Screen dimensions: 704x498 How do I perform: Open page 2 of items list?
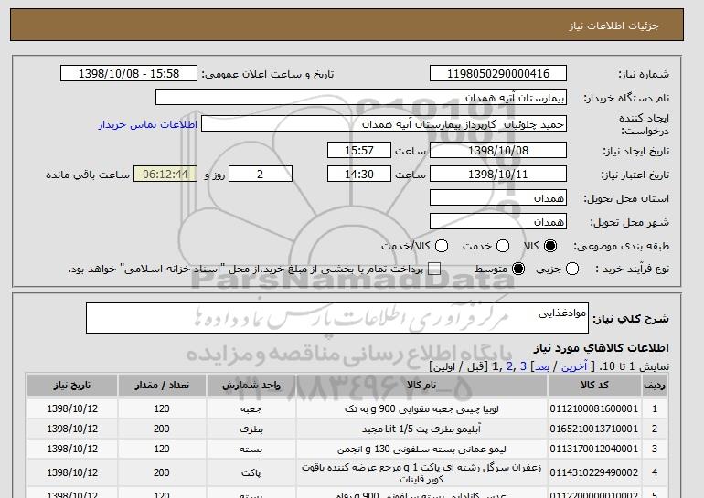coord(509,367)
